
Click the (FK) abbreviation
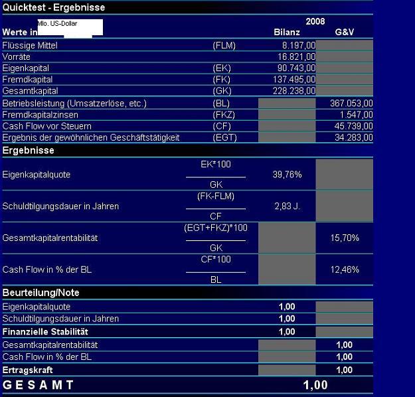[x=222, y=80]
